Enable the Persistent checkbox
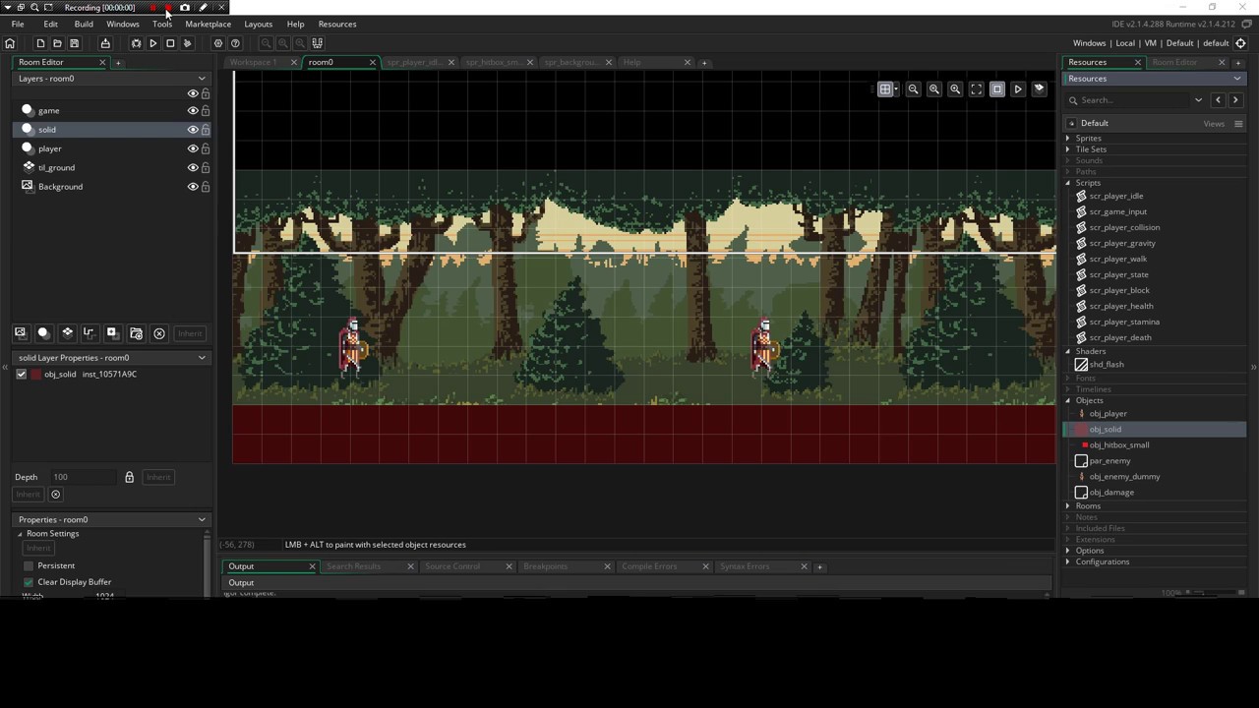Screen dimensions: 1259x708 (29, 566)
